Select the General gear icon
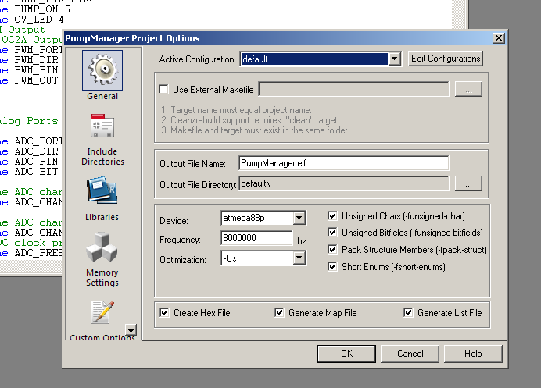The width and height of the screenshot is (541, 388). [x=102, y=70]
